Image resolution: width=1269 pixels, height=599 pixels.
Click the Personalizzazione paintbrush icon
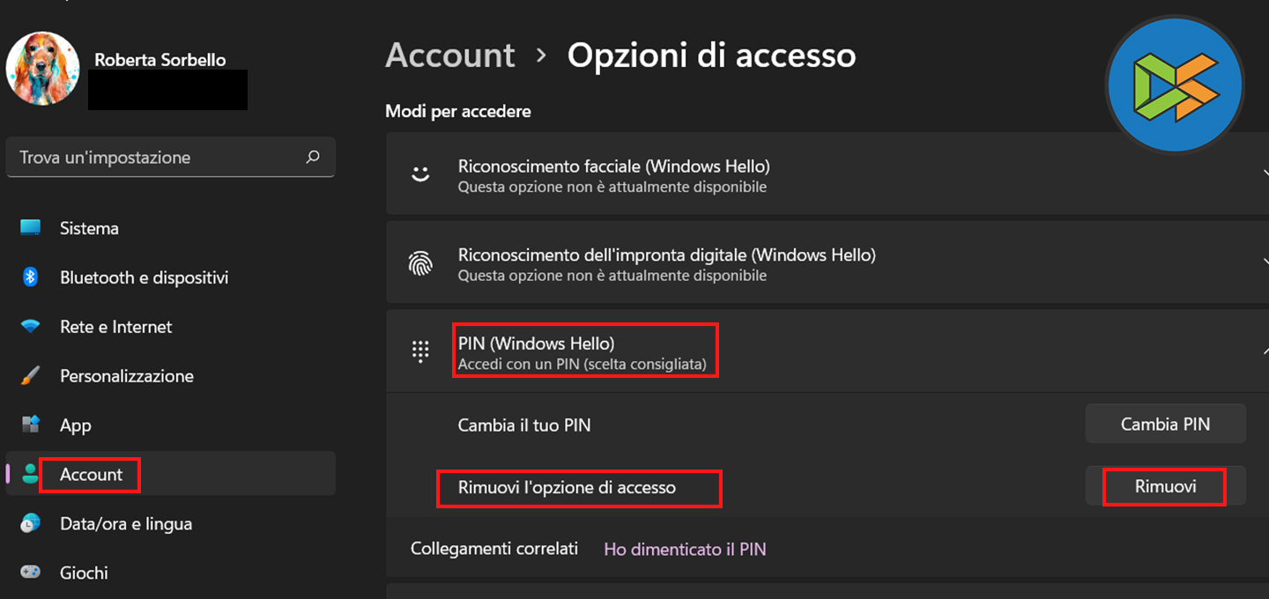tap(31, 376)
